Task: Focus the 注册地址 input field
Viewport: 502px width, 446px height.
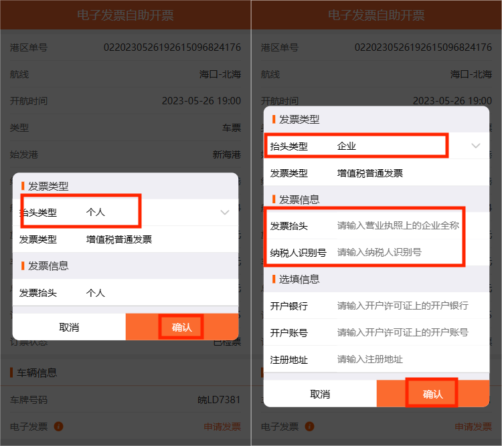Action: (402, 360)
